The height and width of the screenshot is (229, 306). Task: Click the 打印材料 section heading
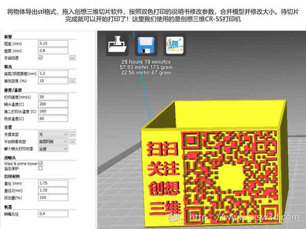(12, 177)
